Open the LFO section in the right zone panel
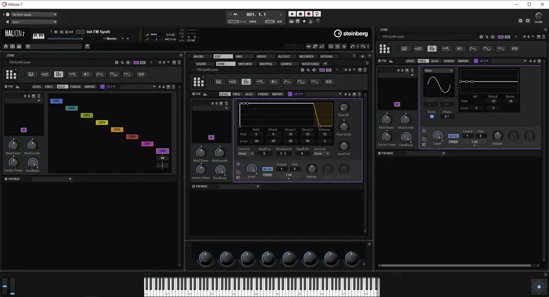This screenshot has height=297, width=549. 487,49
